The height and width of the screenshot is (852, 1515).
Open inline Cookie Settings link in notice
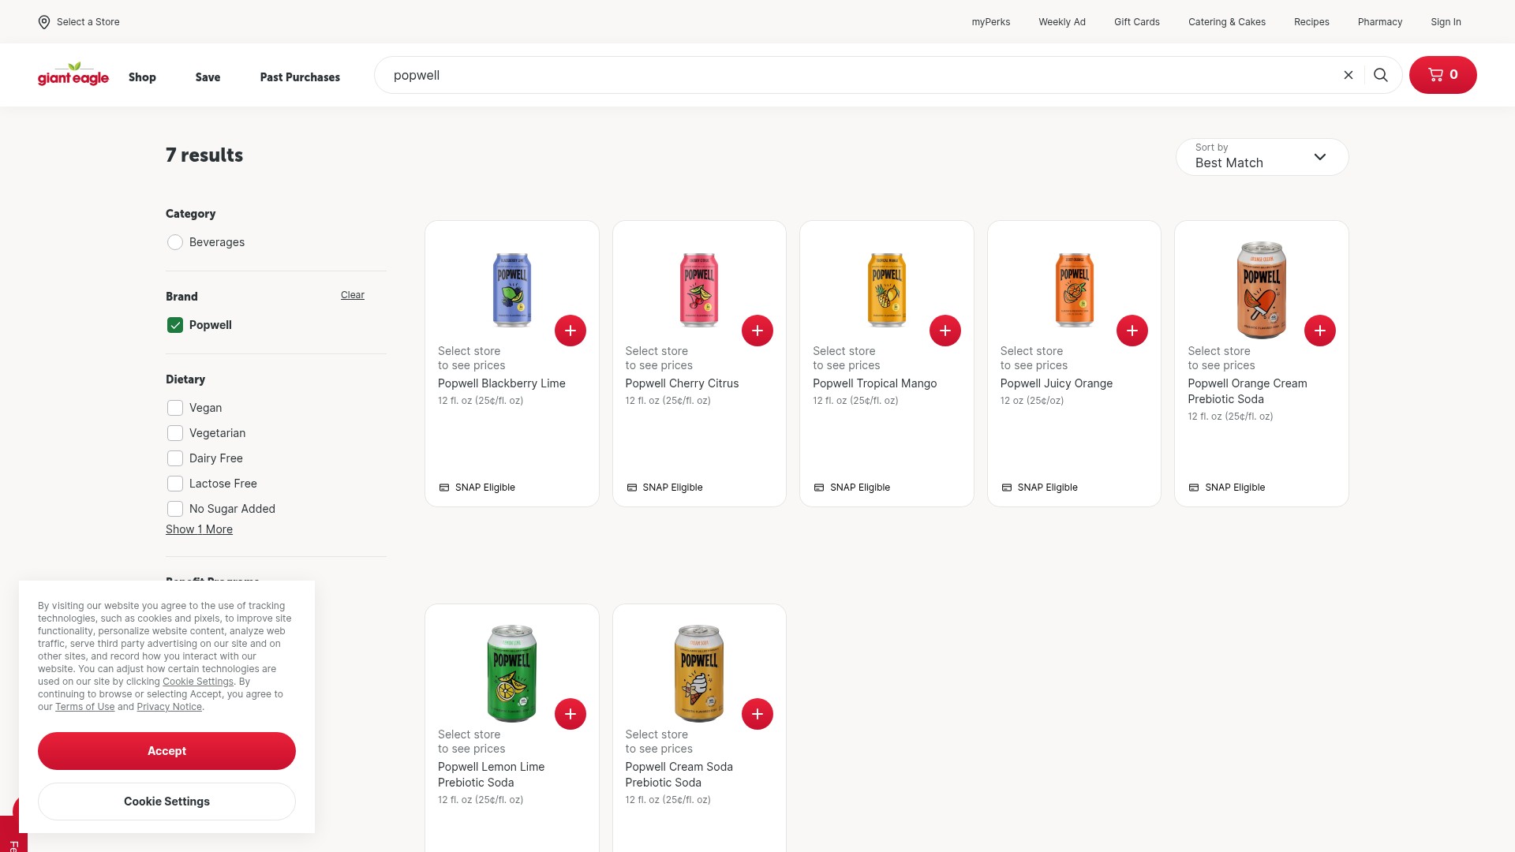(x=198, y=682)
